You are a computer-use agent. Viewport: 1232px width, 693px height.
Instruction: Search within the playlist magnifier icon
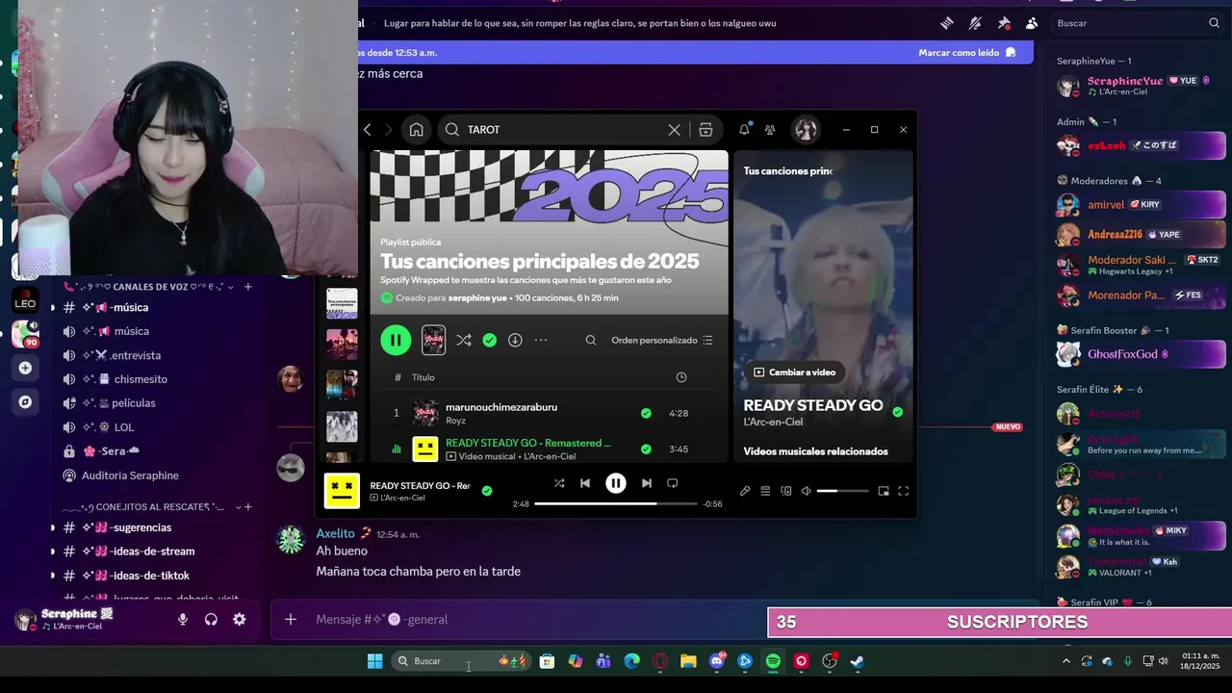[x=591, y=340]
